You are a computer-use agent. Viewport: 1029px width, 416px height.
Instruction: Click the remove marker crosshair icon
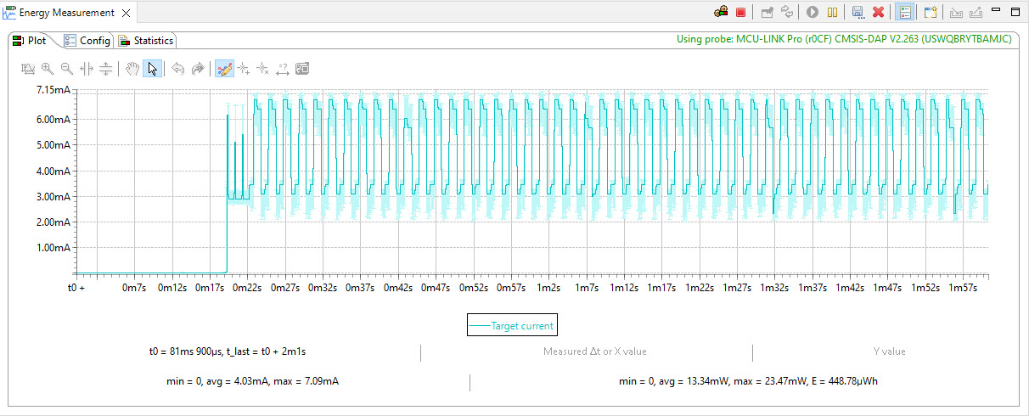coord(263,69)
